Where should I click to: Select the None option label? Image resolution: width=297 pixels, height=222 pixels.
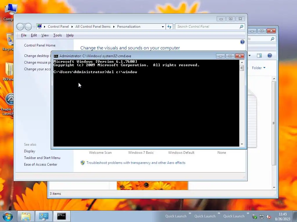[222, 153]
